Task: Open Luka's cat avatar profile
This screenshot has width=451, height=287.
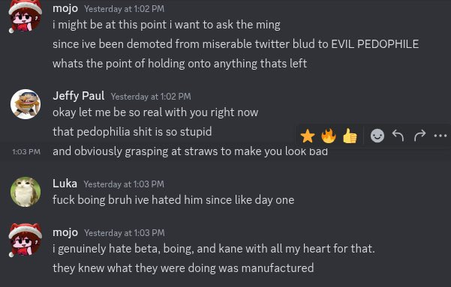Action: [26, 192]
